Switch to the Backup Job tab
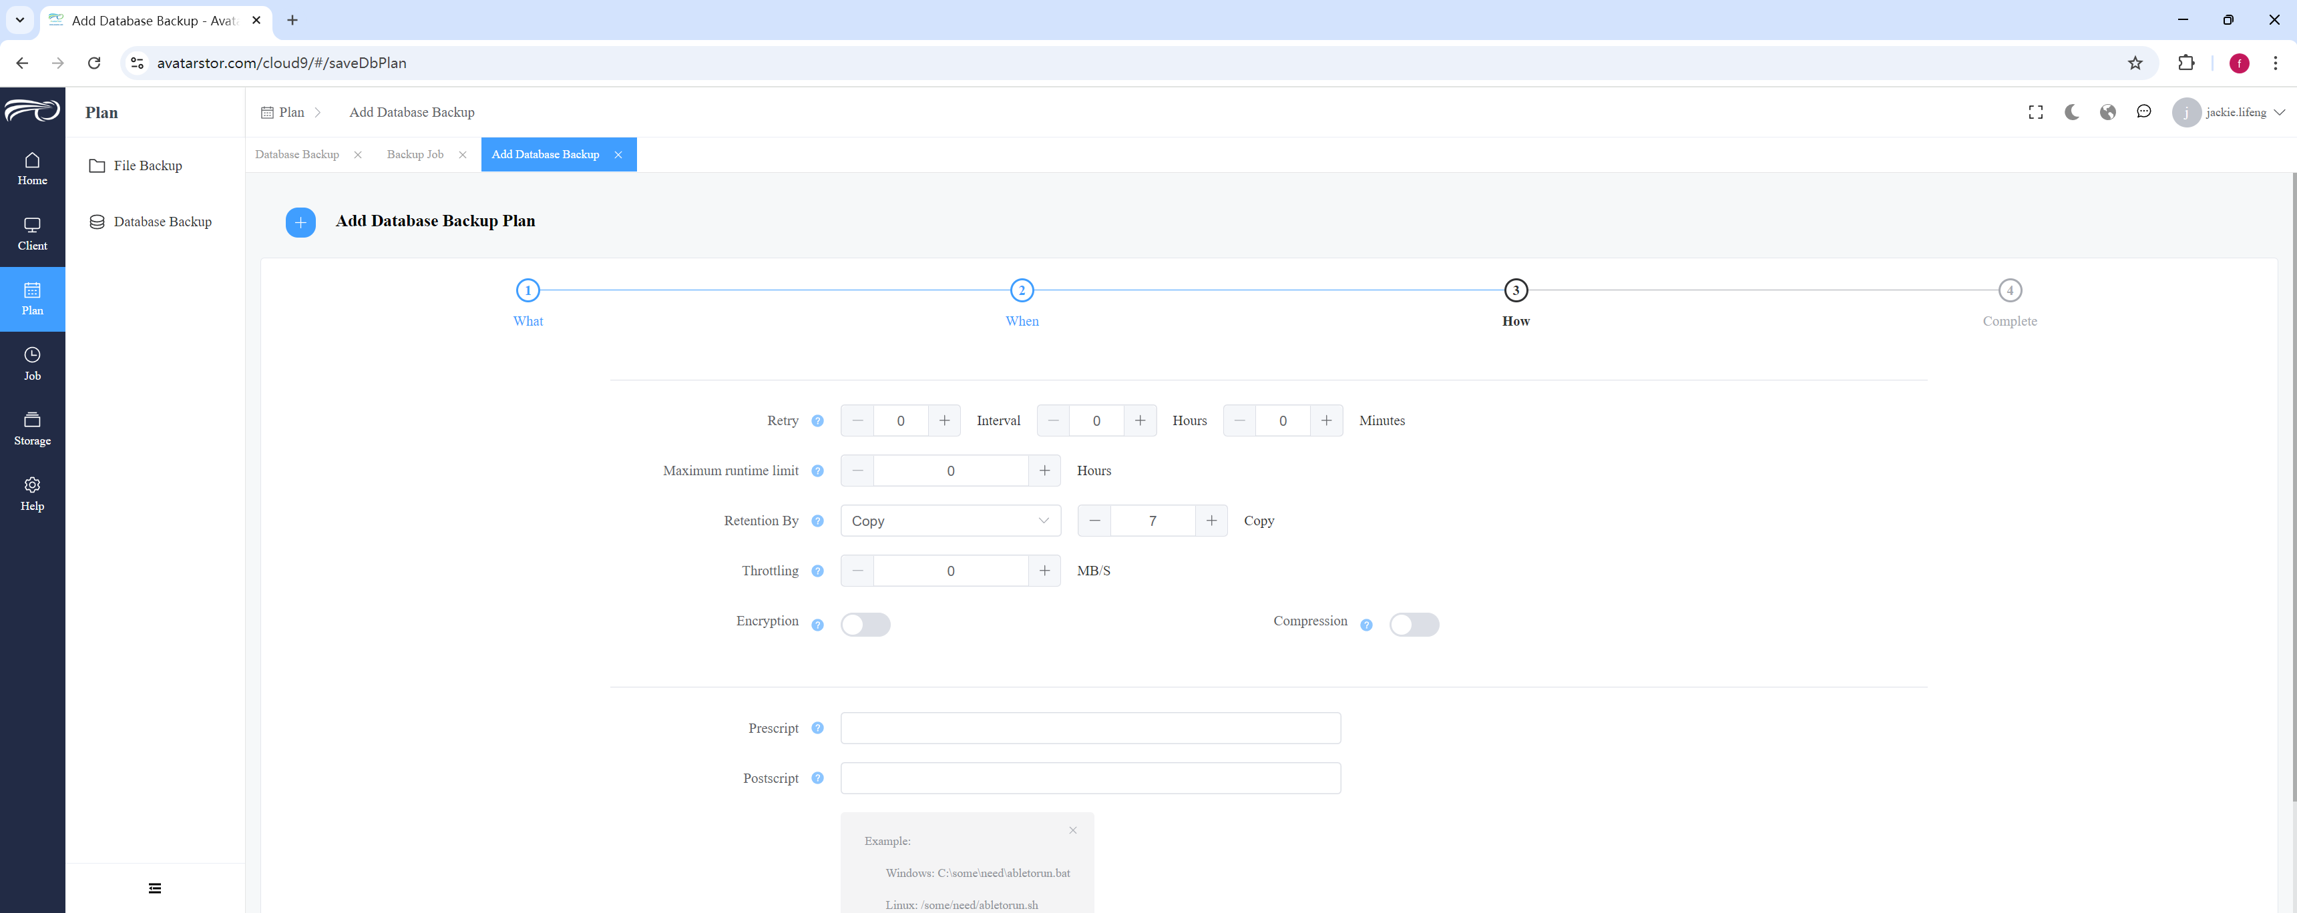Screen dimensions: 2297x913 (x=415, y=154)
